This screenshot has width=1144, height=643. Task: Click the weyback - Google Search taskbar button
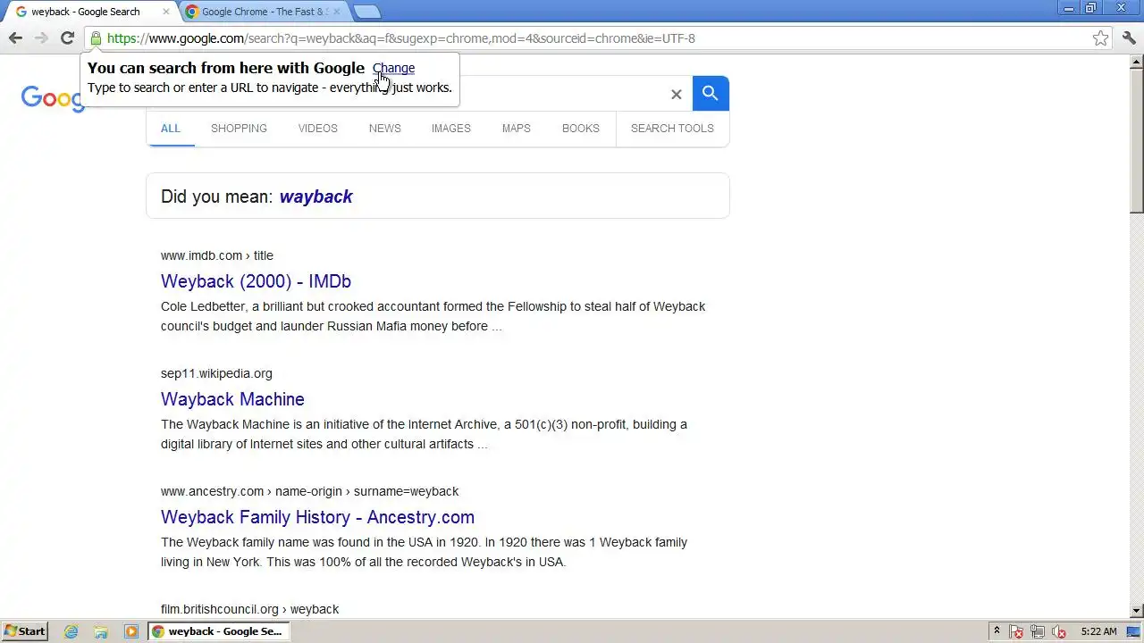218,631
